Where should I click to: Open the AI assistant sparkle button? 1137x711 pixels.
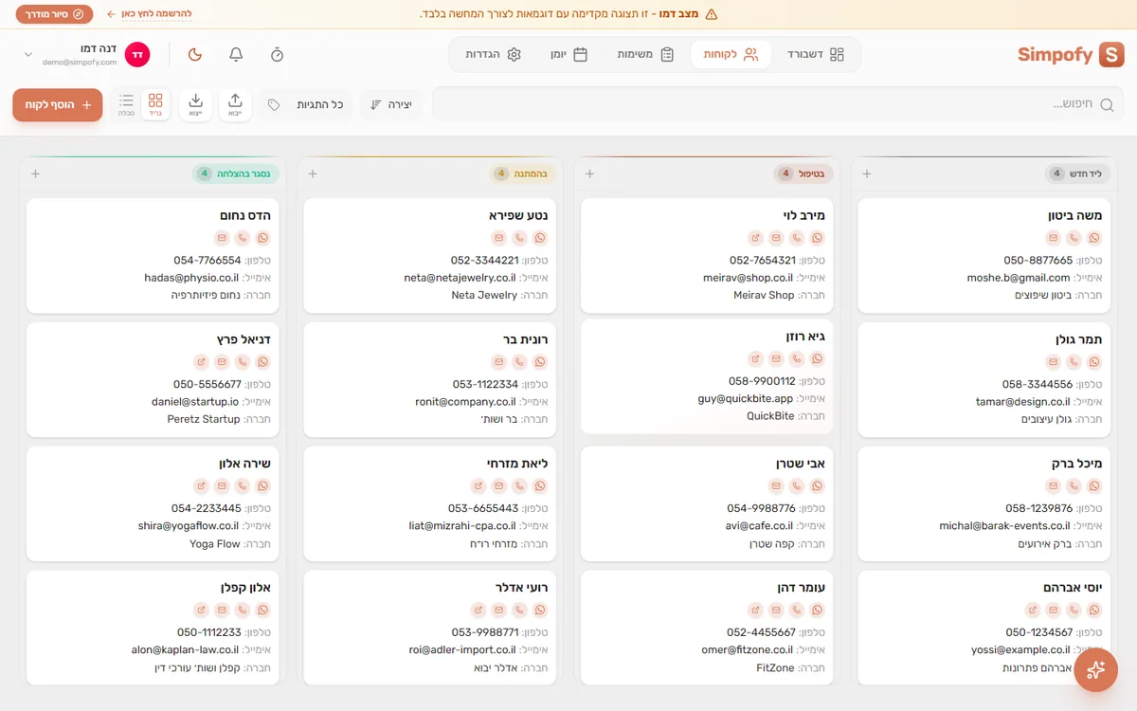[x=1095, y=670]
